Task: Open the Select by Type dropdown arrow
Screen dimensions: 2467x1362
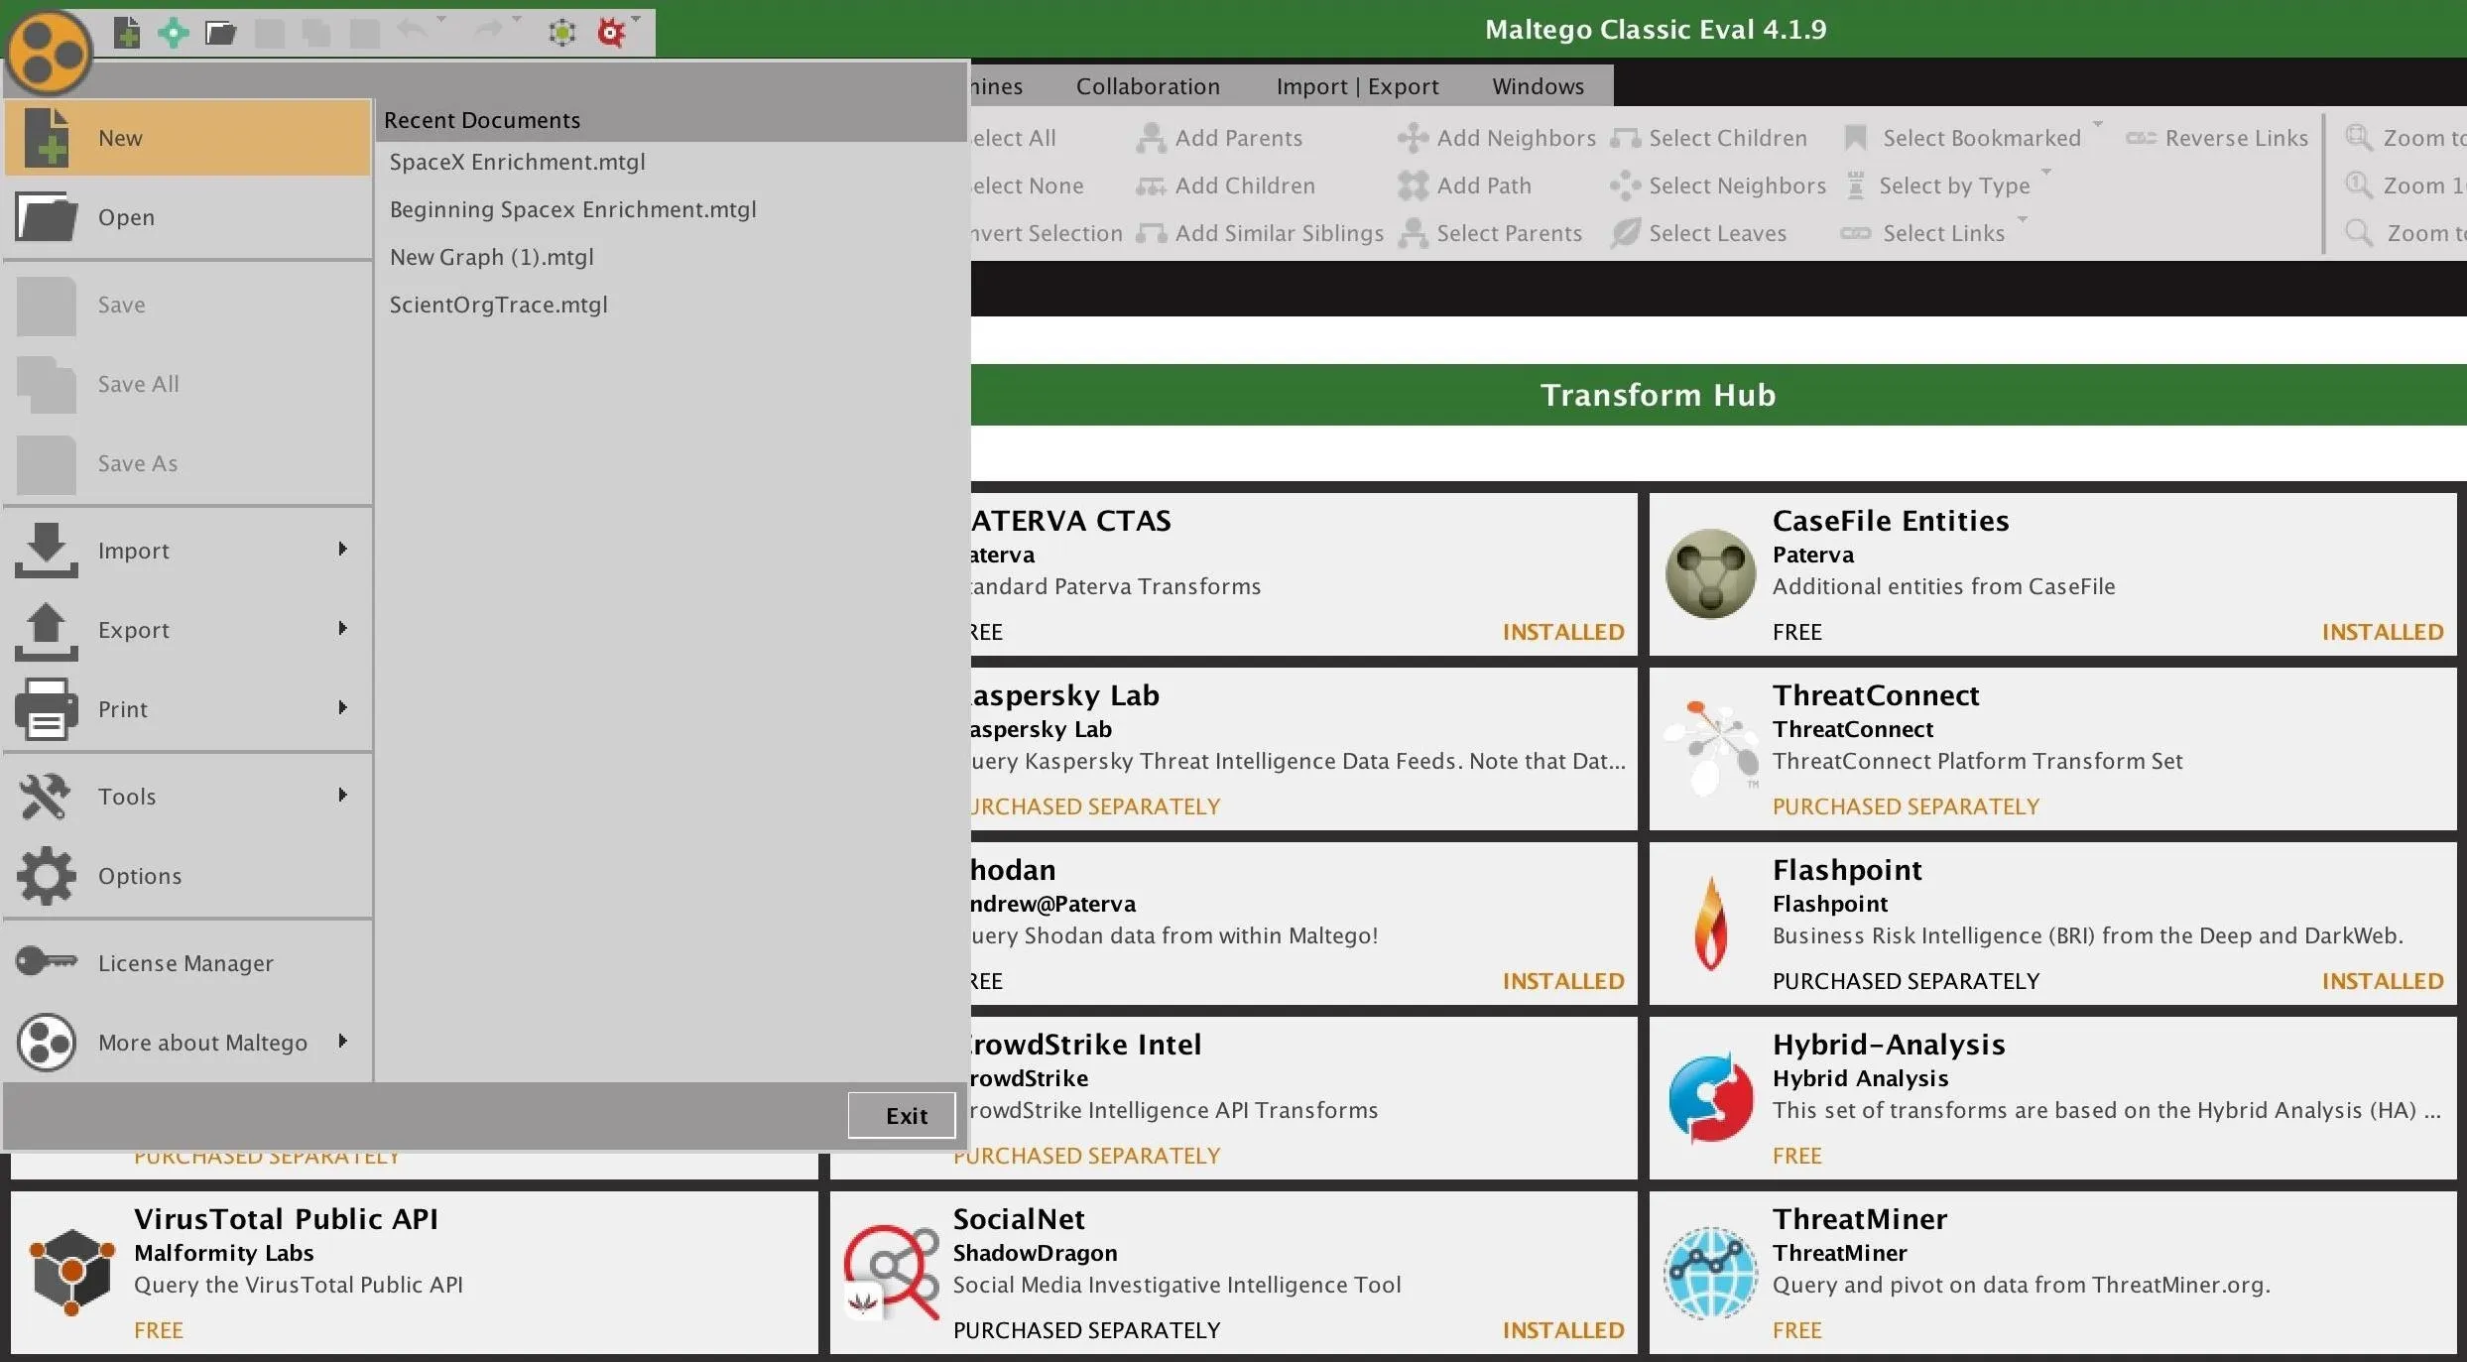Action: [x=2046, y=173]
